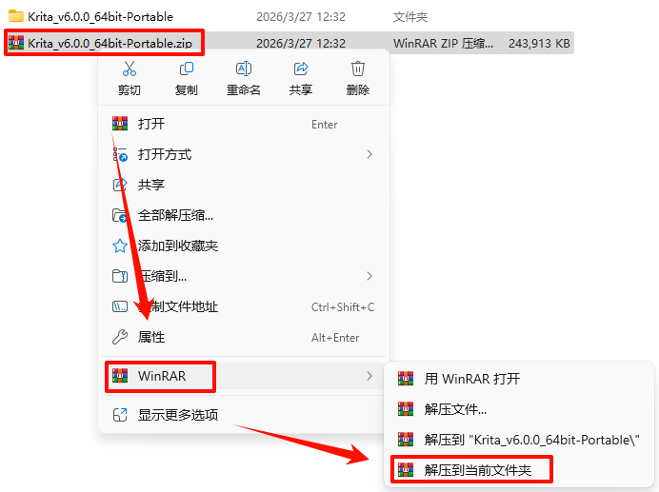The image size is (659, 492).
Task: Click the Delete (删除) trash icon
Action: pyautogui.click(x=358, y=69)
